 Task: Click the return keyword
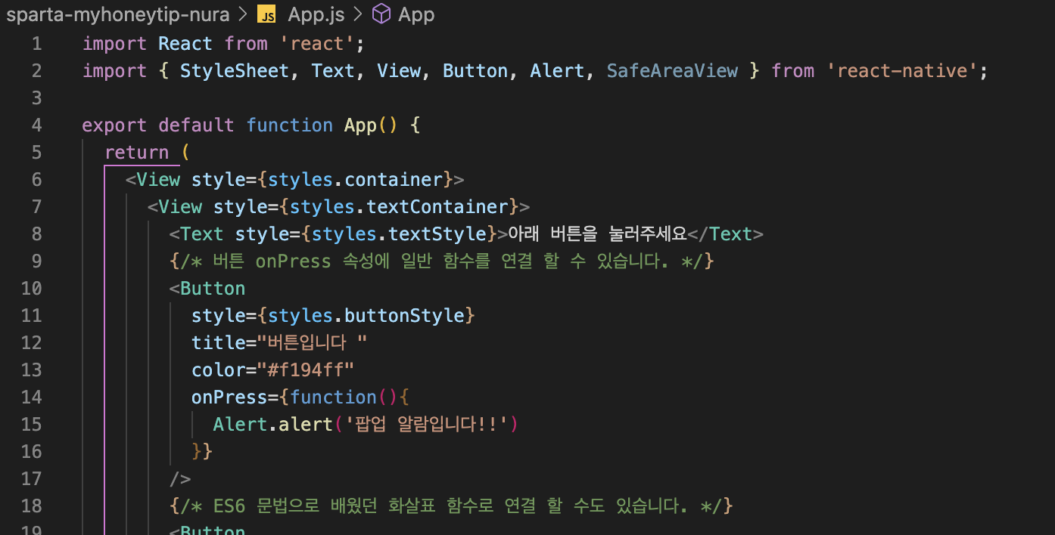click(x=136, y=153)
